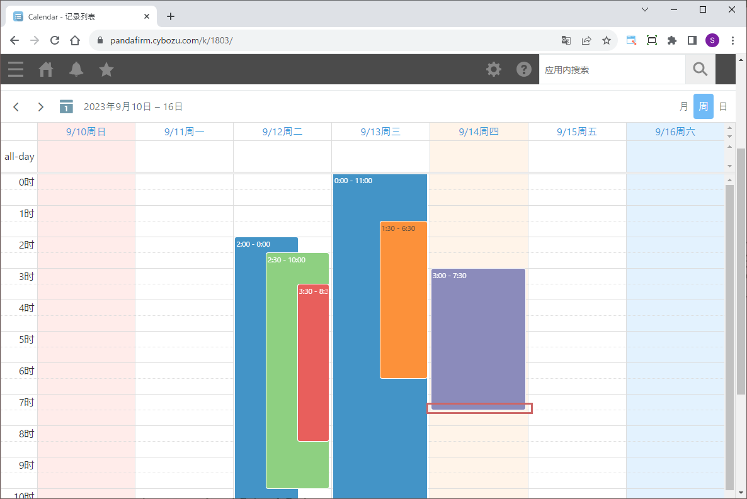Click the search magnifier button

pos(700,69)
